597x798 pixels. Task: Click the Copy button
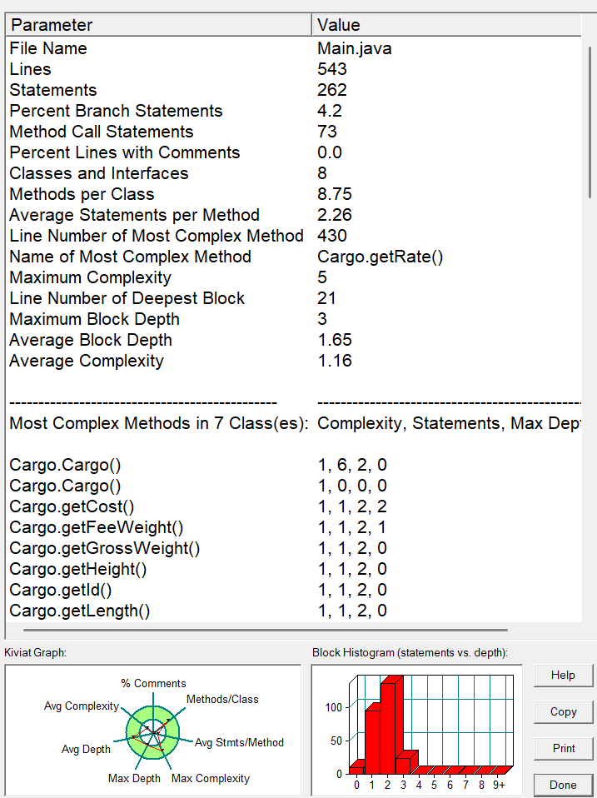click(563, 712)
